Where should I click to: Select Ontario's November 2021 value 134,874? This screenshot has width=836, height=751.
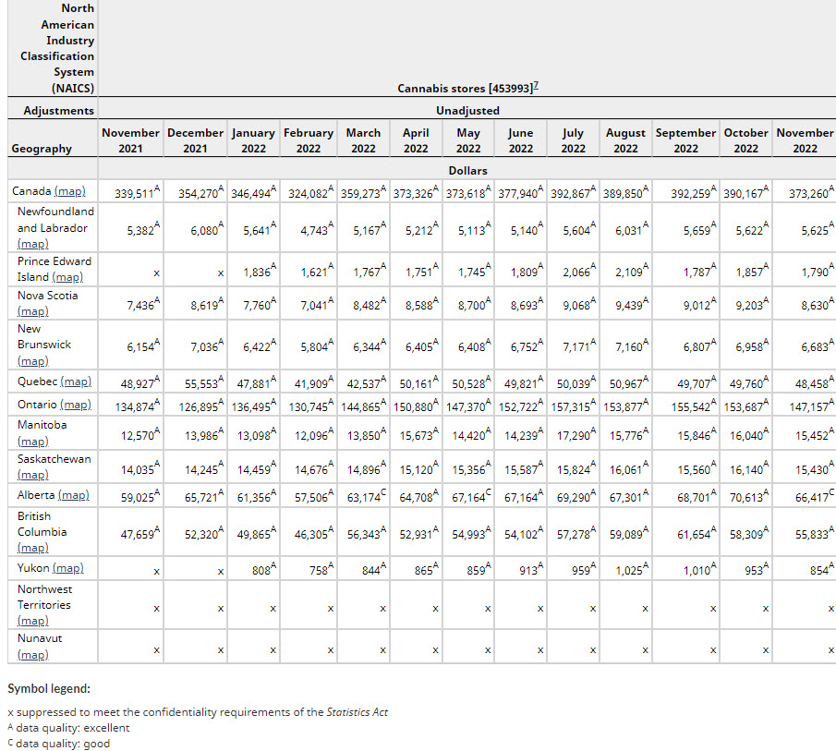[x=135, y=406]
